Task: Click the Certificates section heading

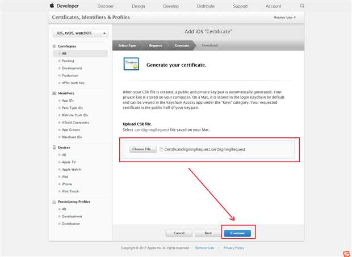Action: click(x=67, y=46)
